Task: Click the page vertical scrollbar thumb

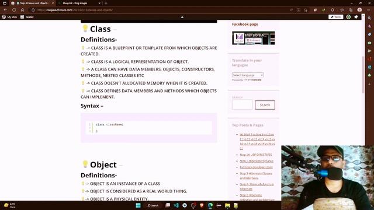Action: click(x=363, y=75)
